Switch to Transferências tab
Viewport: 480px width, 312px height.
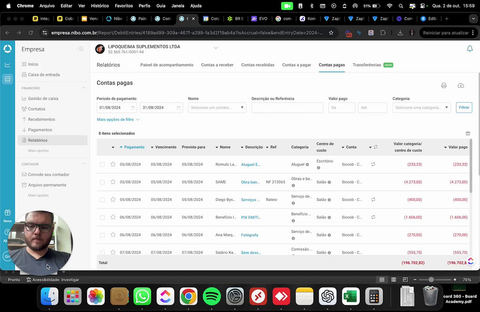coord(367,65)
